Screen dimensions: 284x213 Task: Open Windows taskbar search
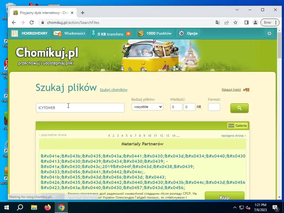tap(20, 207)
